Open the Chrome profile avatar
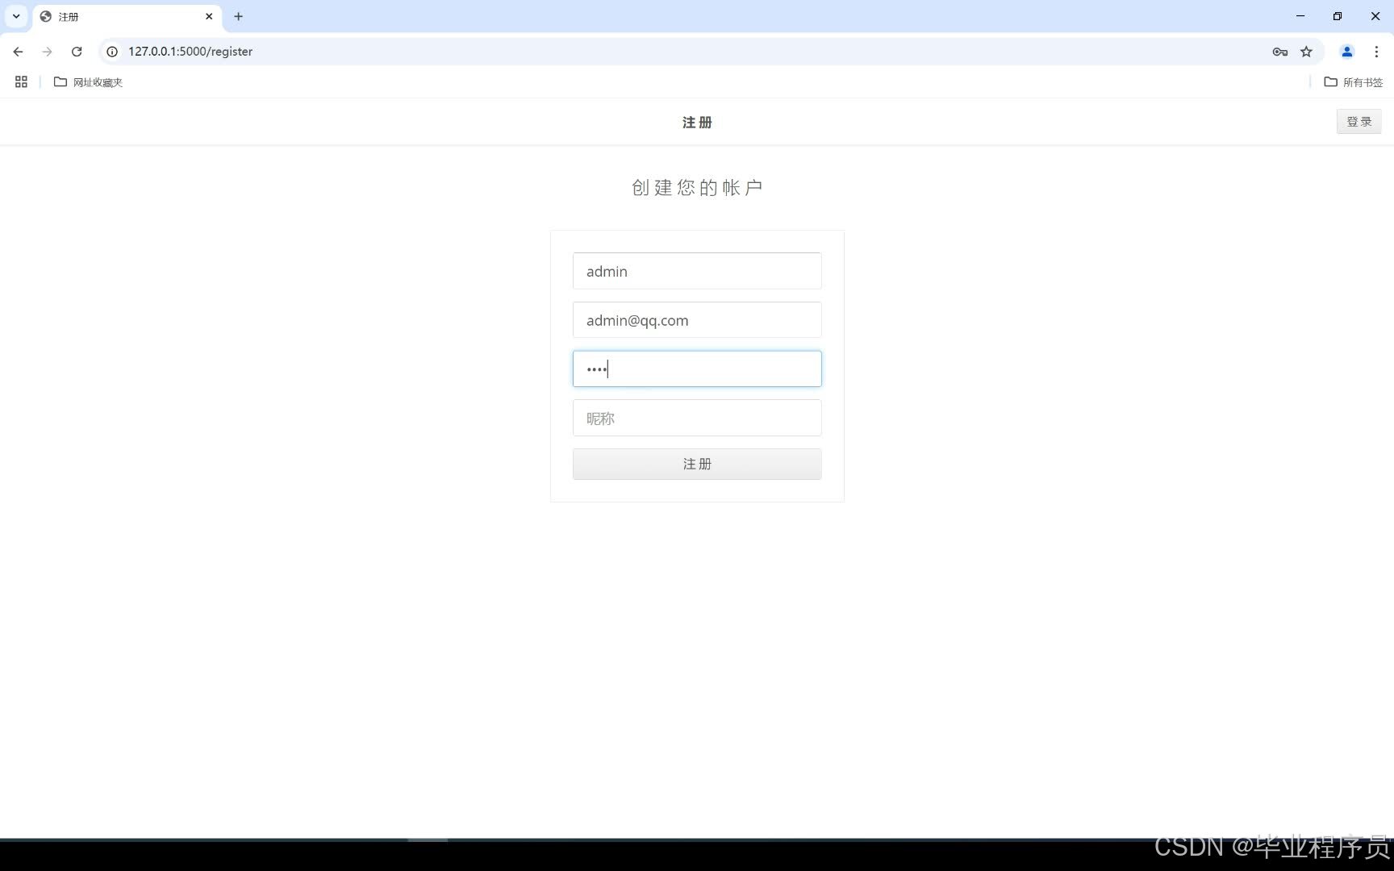 point(1346,52)
